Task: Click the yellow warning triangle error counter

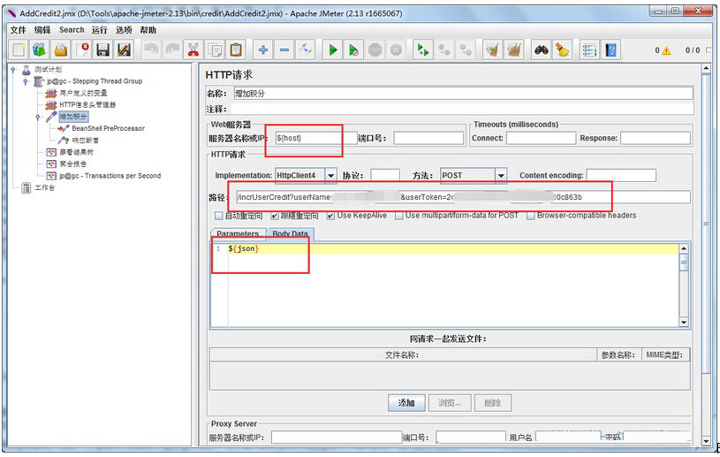Action: 666,50
